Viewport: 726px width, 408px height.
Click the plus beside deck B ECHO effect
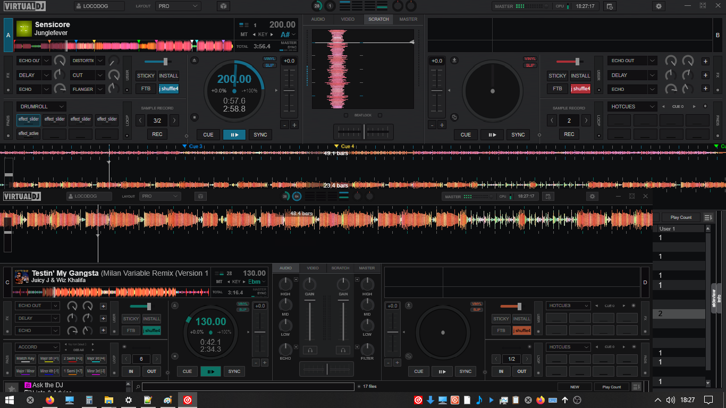tap(705, 89)
